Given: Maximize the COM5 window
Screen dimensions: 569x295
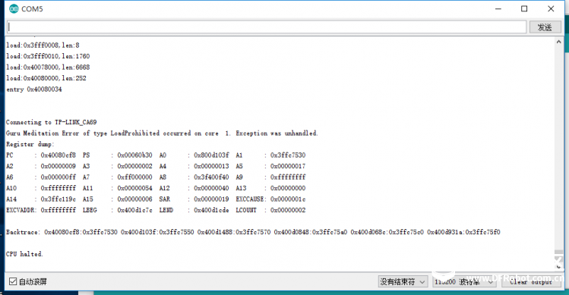Looking at the screenshot, I should click(x=524, y=8).
